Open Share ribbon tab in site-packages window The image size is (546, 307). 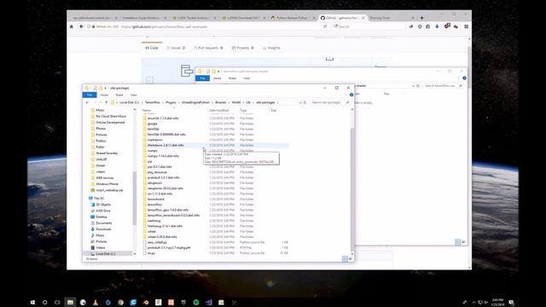pyautogui.click(x=119, y=95)
